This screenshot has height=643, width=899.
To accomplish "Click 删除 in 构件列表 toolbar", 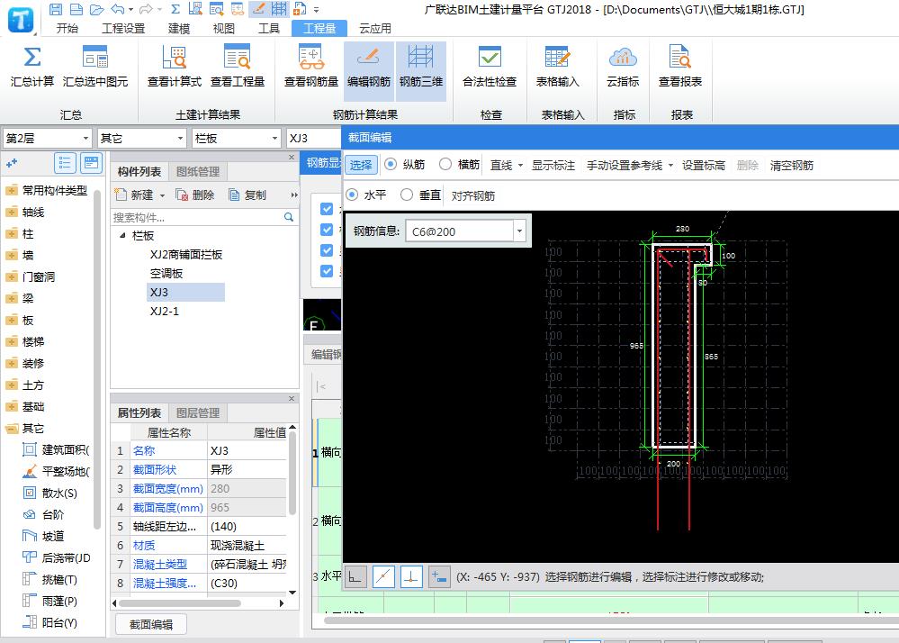I will [195, 195].
